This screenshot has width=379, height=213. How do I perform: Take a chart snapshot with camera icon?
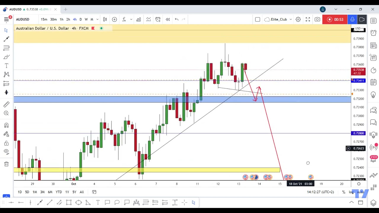317,20
